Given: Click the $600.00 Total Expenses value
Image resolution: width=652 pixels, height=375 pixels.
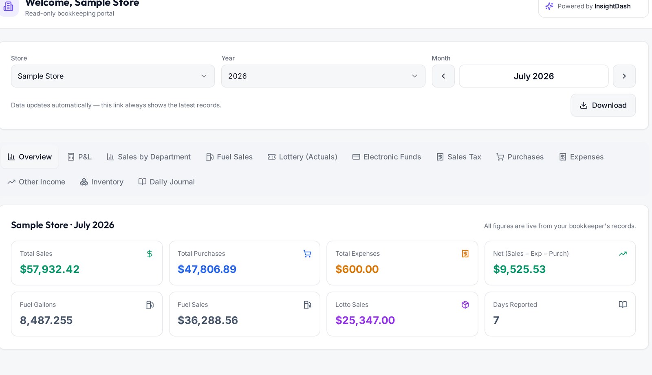Looking at the screenshot, I should (357, 269).
